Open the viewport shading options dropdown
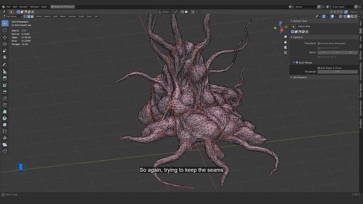The height and width of the screenshot is (204, 363). pyautogui.click(x=360, y=16)
